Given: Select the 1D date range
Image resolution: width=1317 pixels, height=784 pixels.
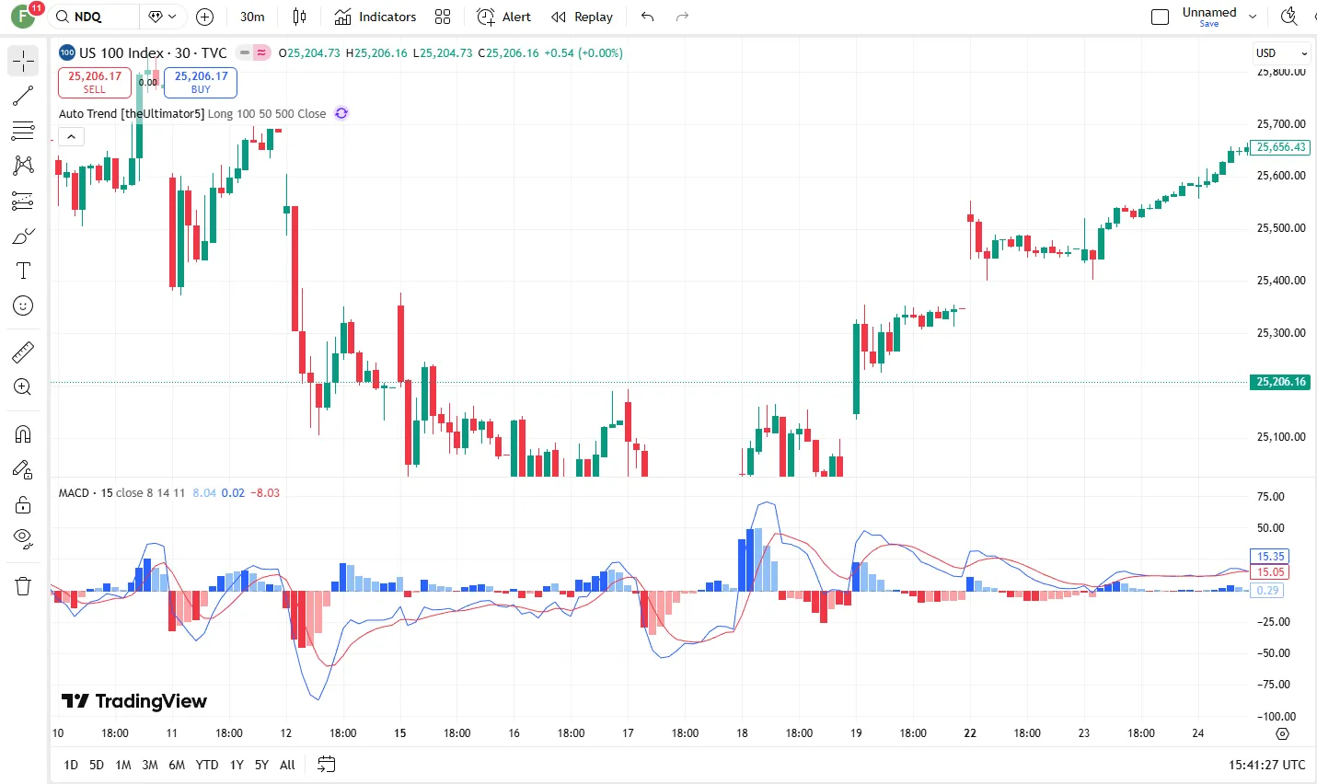Looking at the screenshot, I should [x=71, y=765].
